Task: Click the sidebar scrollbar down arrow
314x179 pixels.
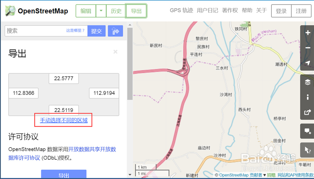Action: coord(130,175)
